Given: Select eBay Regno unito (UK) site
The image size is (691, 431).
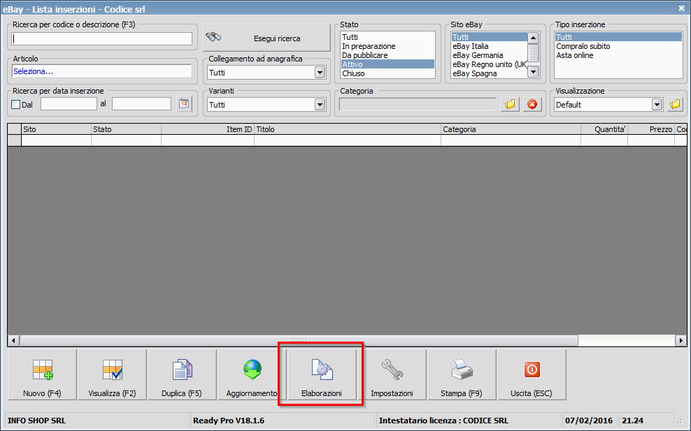Looking at the screenshot, I should tap(489, 64).
